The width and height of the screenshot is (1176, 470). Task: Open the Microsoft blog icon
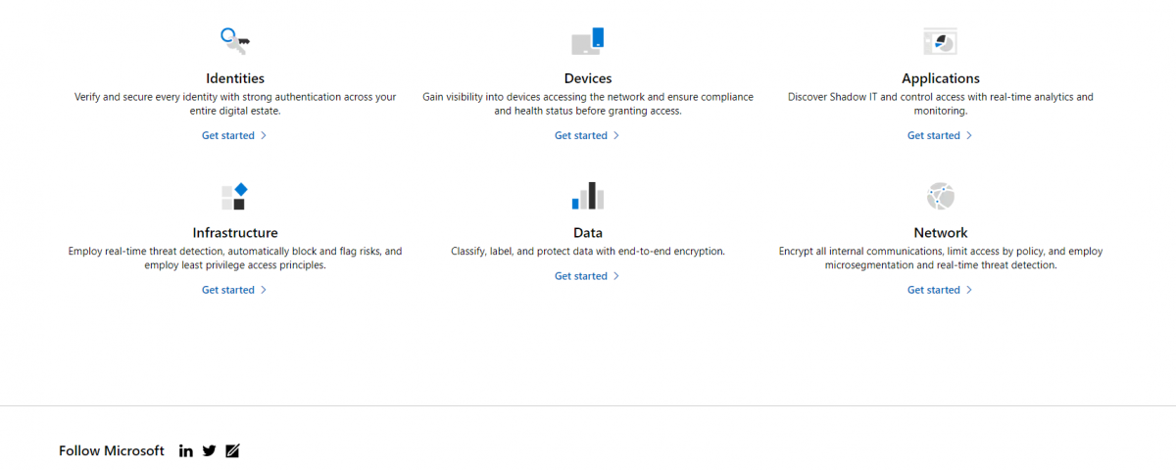[x=232, y=451]
